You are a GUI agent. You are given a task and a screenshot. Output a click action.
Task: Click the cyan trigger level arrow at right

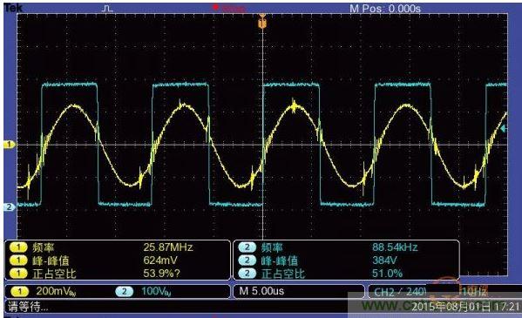504,128
